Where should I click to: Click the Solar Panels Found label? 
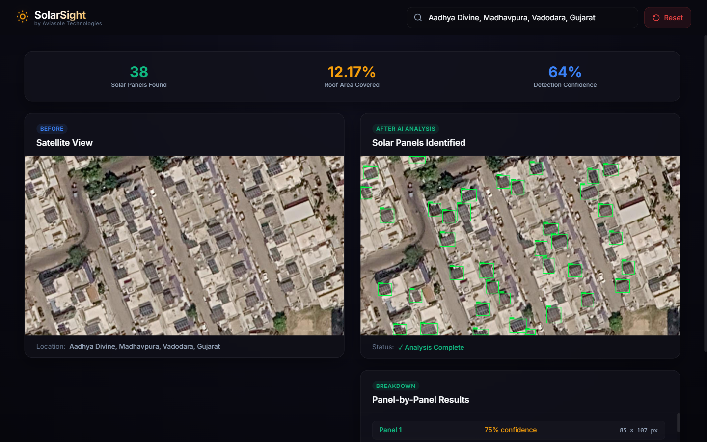(139, 85)
